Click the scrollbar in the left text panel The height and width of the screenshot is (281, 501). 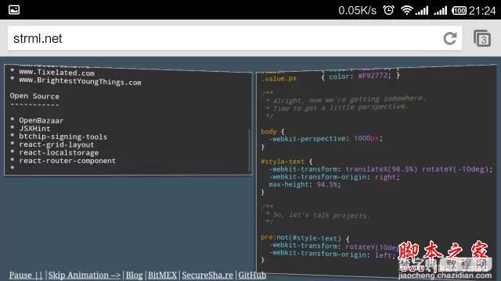pos(249,151)
